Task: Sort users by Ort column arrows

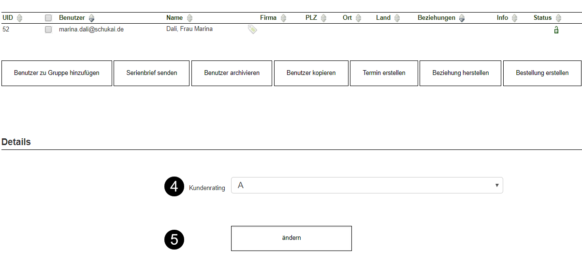Action: coord(358,18)
